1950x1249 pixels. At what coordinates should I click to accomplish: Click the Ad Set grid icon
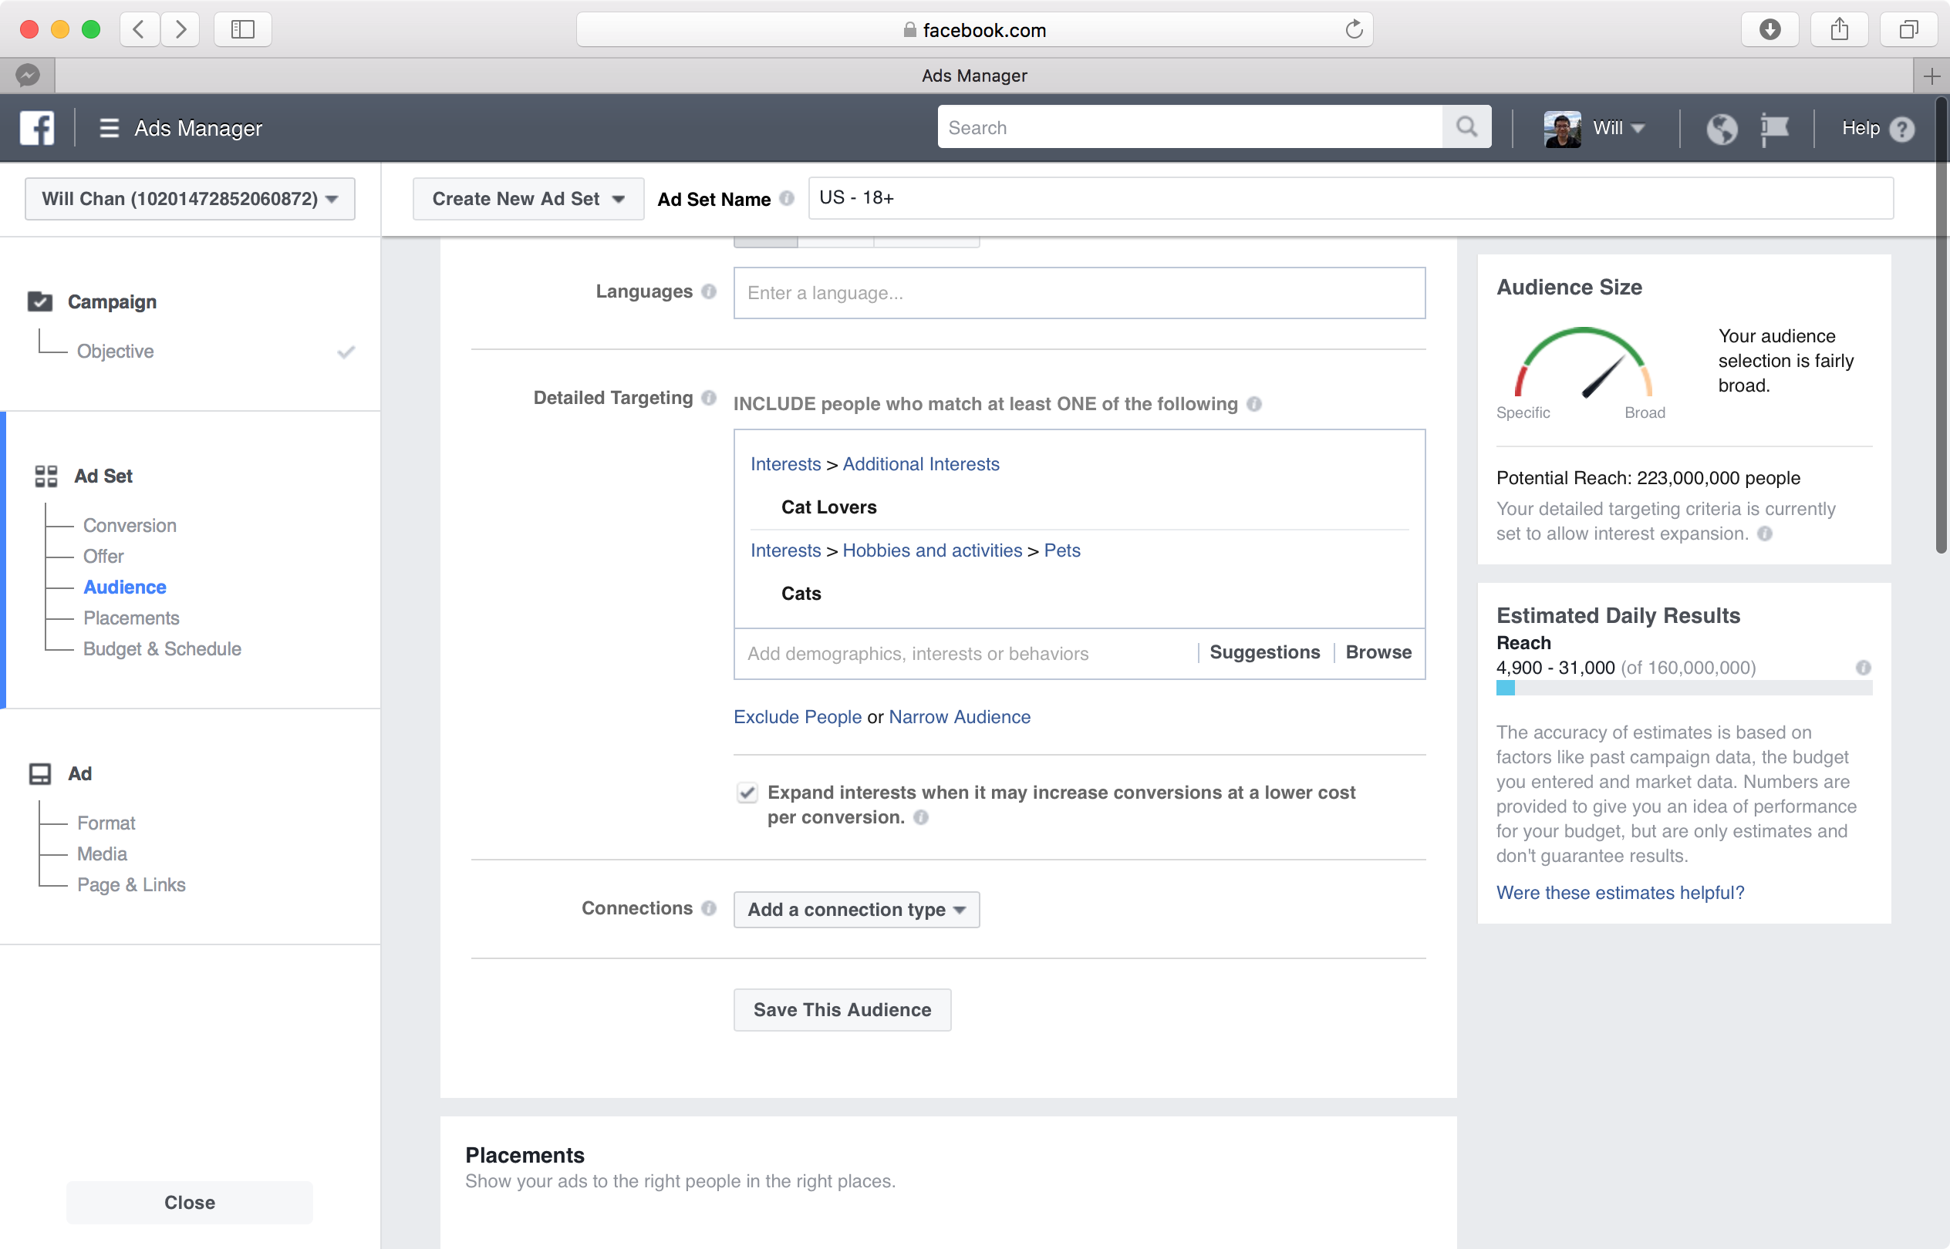click(x=46, y=476)
